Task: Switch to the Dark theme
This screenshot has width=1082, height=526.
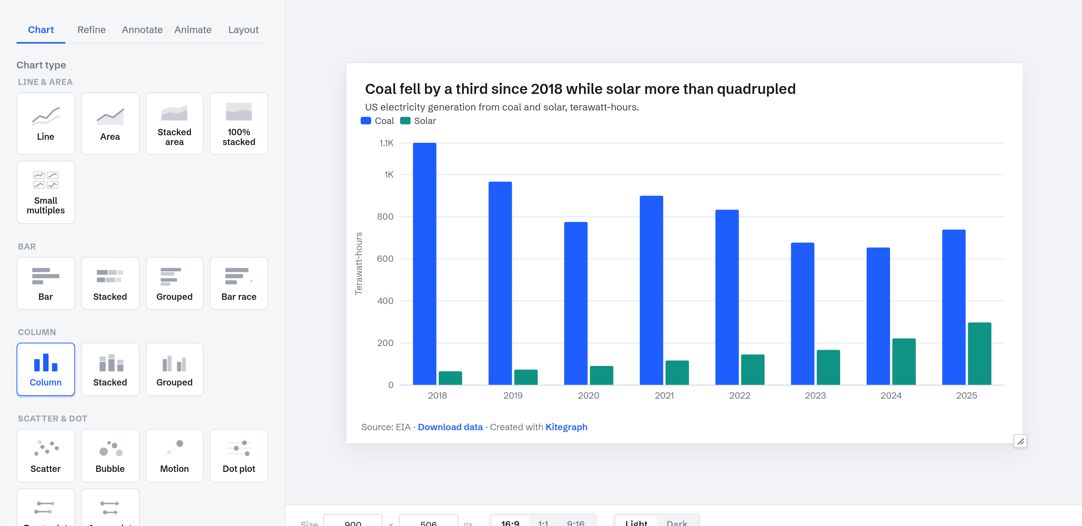Action: (676, 522)
